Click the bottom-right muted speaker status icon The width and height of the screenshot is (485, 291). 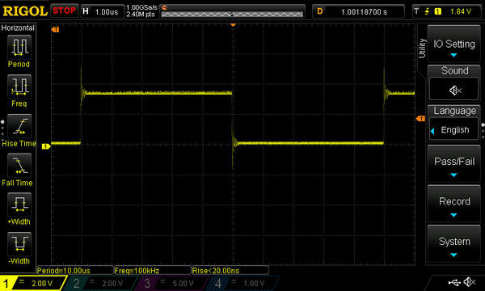click(470, 282)
